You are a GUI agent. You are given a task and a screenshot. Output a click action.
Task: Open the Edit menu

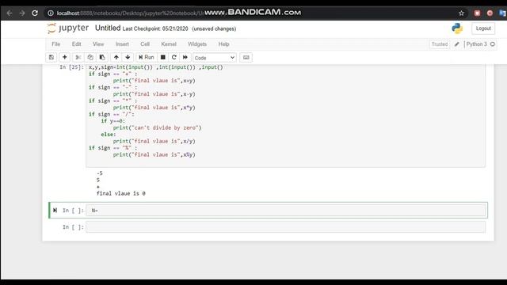(76, 44)
